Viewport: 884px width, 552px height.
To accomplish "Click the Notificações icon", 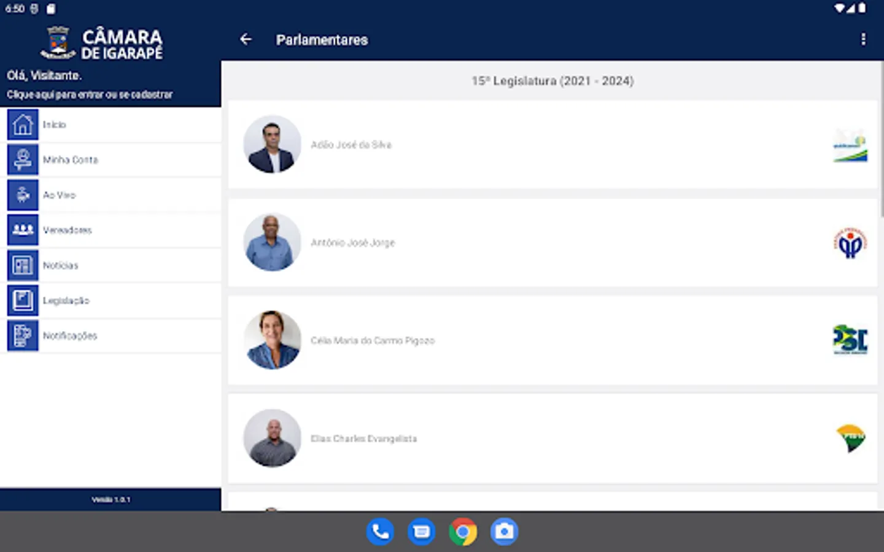I will click(x=23, y=335).
